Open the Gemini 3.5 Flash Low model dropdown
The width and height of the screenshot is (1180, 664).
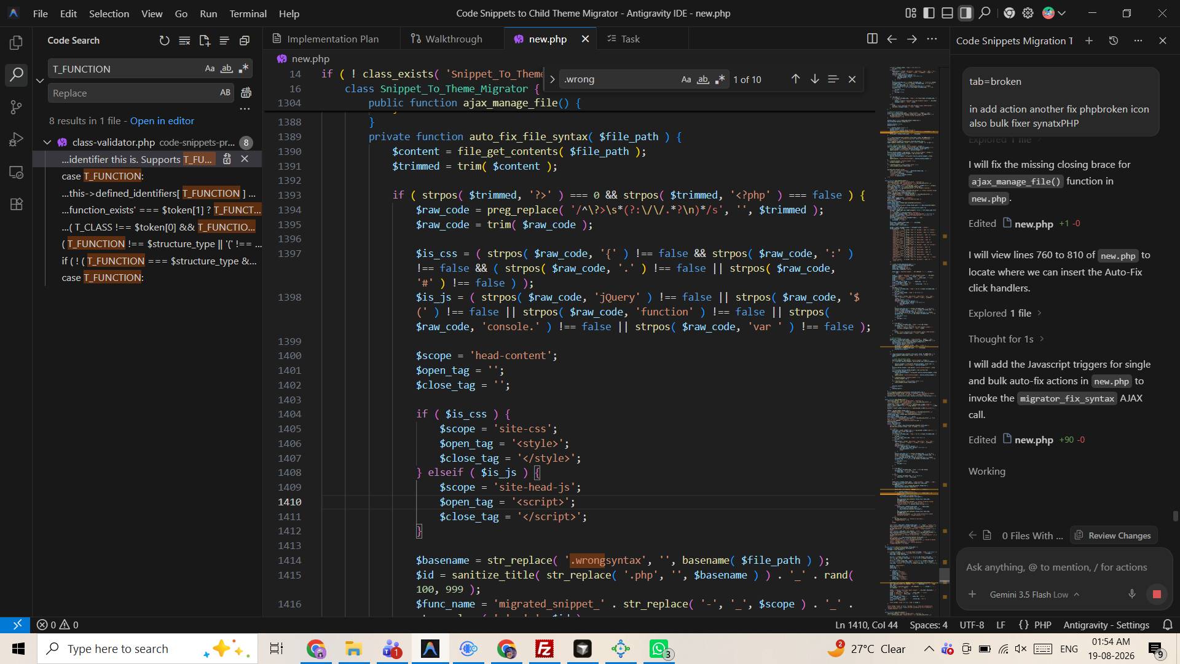[1034, 595]
